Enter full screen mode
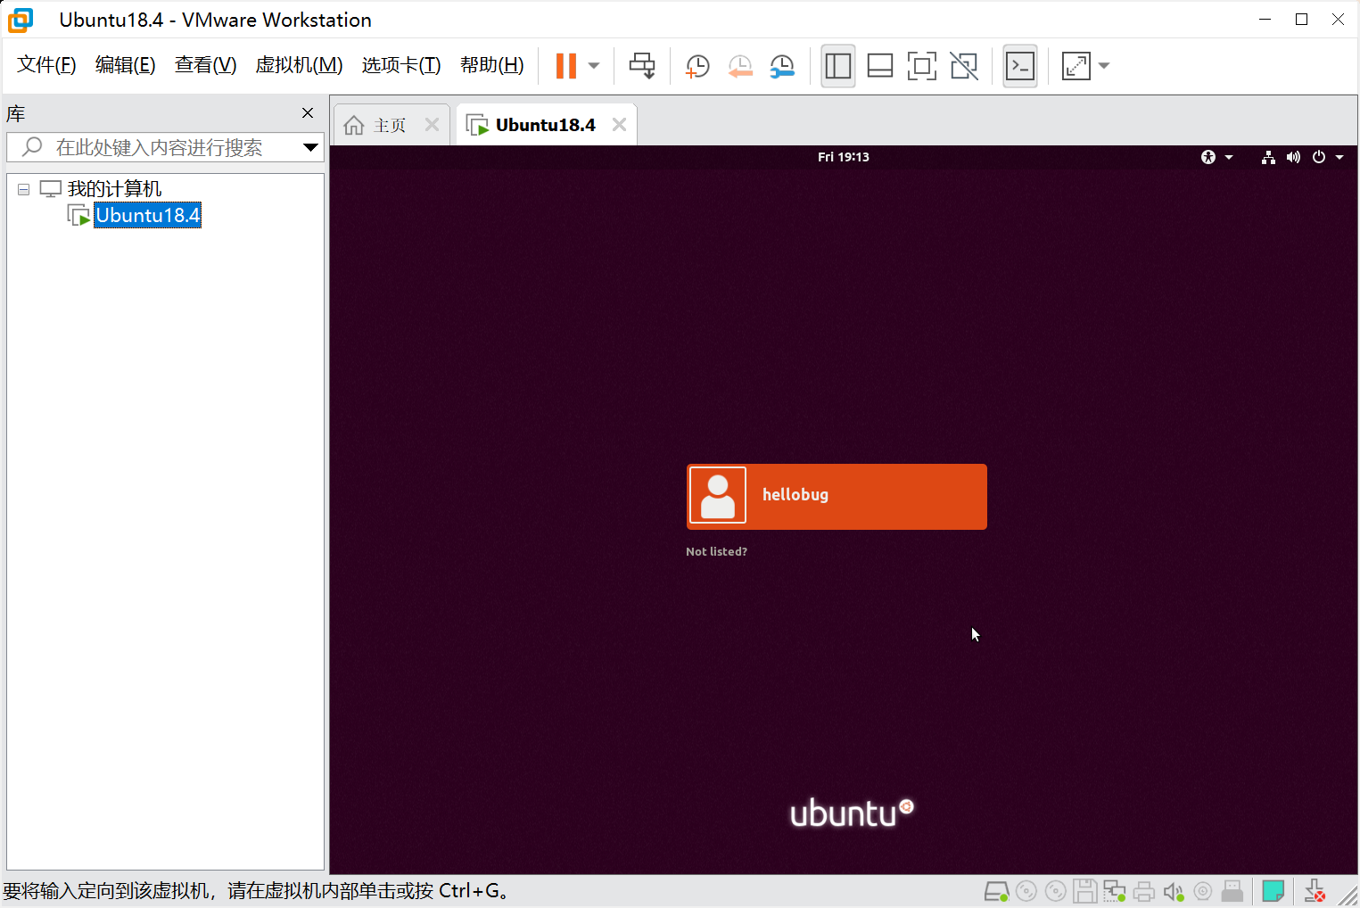 [921, 65]
